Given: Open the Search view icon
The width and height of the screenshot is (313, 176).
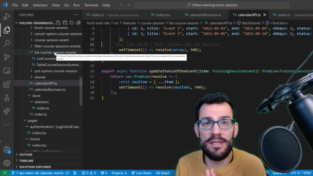Looking at the screenshot, I should point(7,44).
